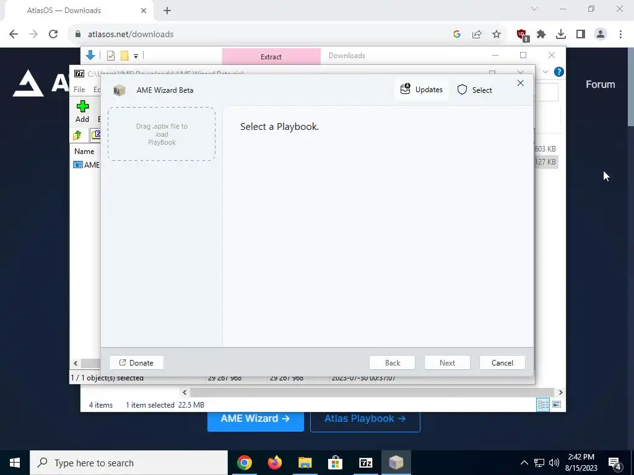634x475 pixels.
Task: Toggle the Chrome side panel icon
Action: (581, 35)
